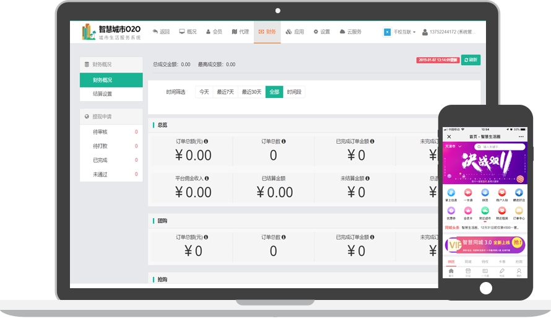Select the 时间段 custom range filter
The height and width of the screenshot is (326, 551).
pos(294,92)
